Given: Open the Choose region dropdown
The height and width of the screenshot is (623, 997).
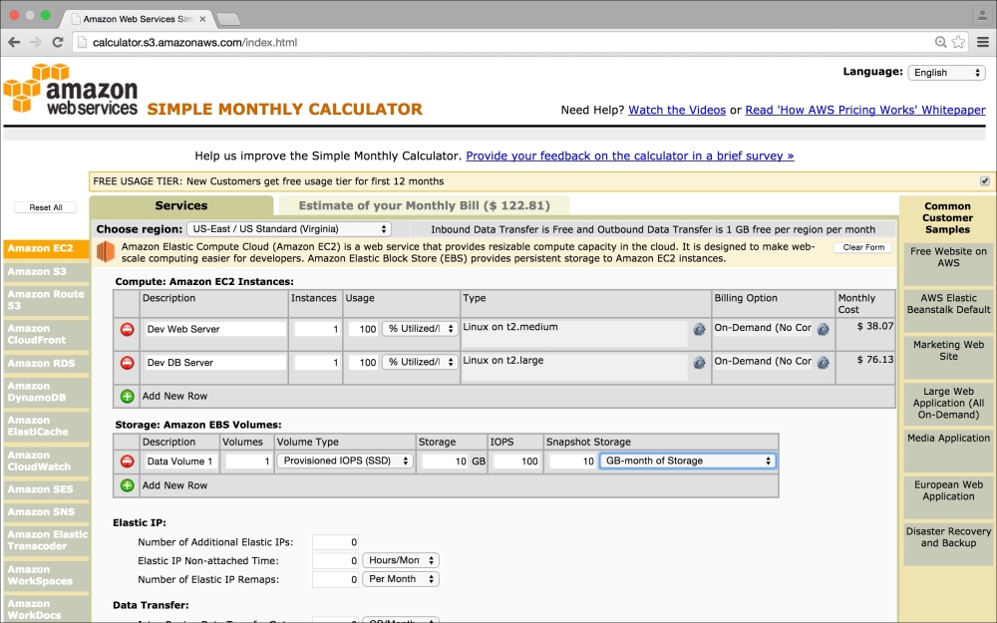Looking at the screenshot, I should (x=289, y=229).
